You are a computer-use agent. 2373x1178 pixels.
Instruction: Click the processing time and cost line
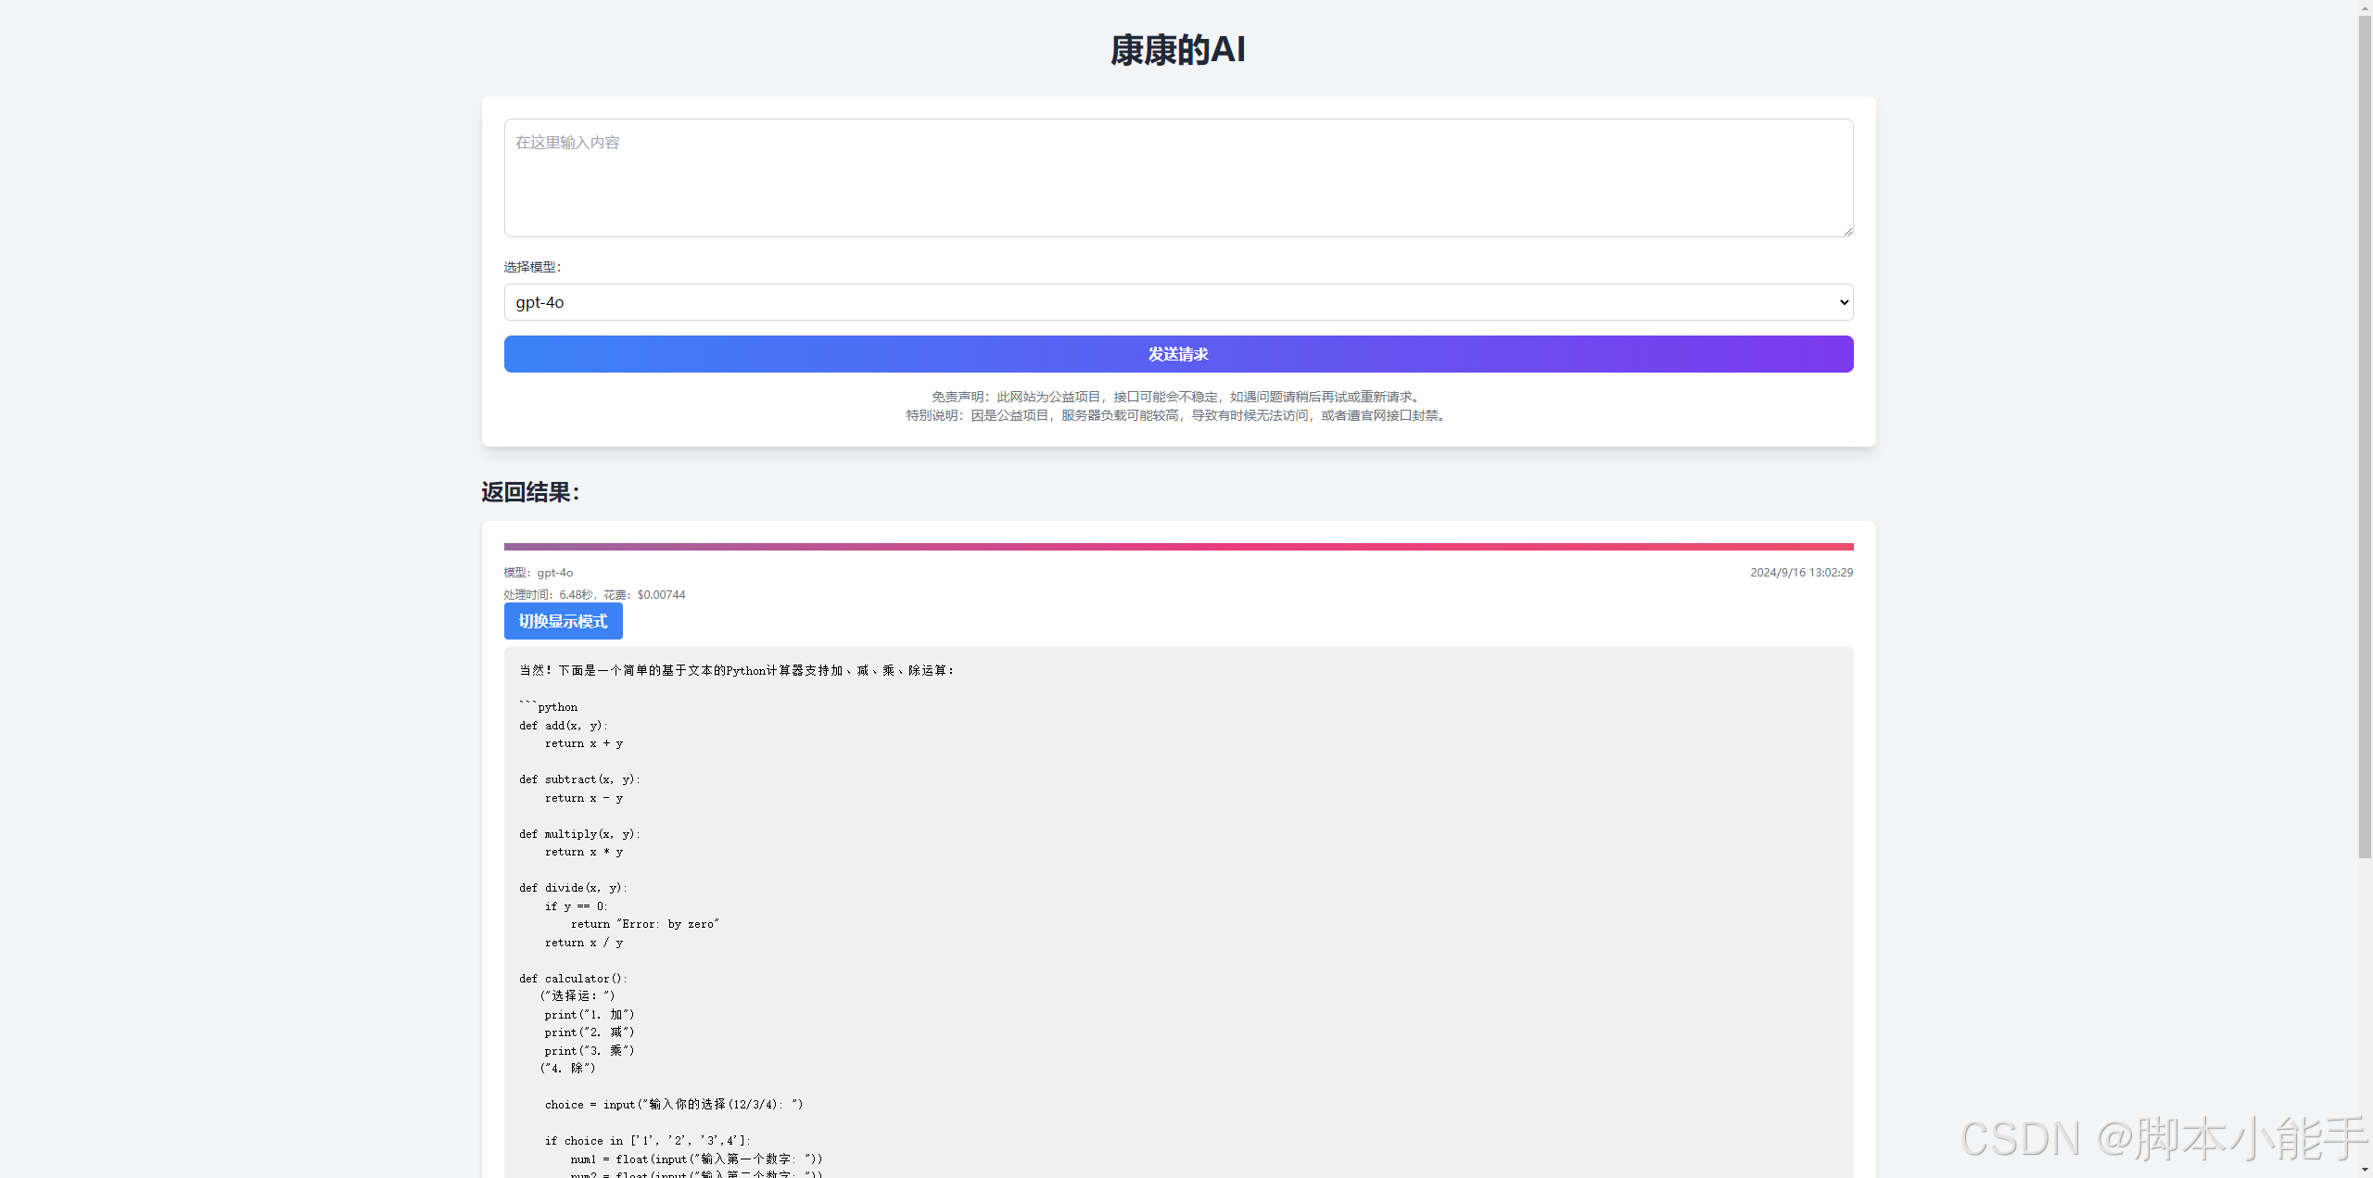click(594, 595)
